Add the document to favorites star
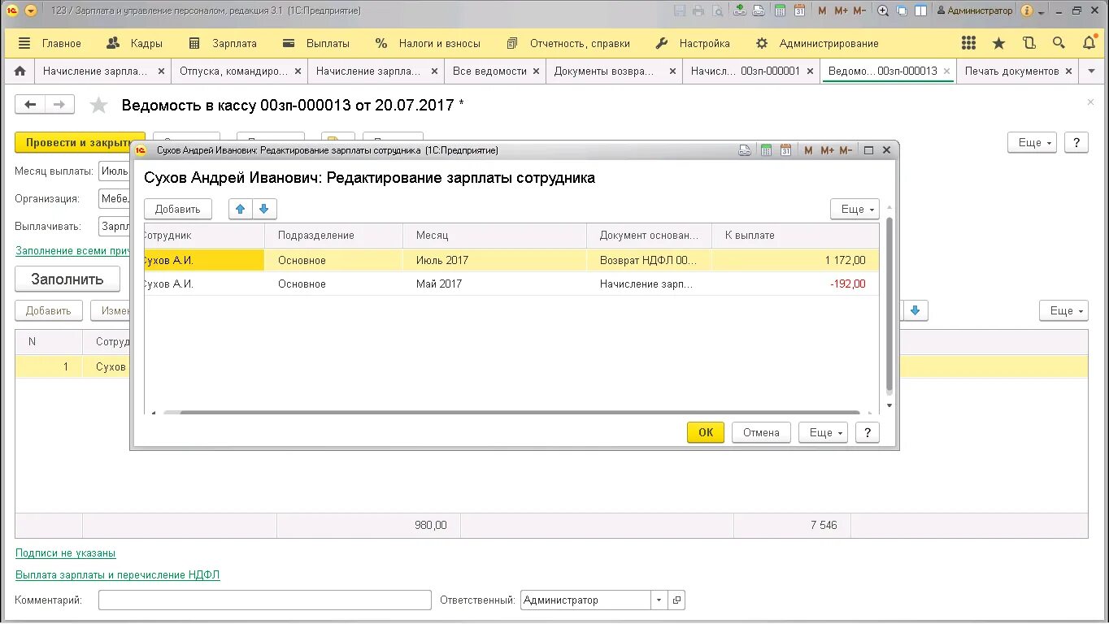 click(x=98, y=105)
